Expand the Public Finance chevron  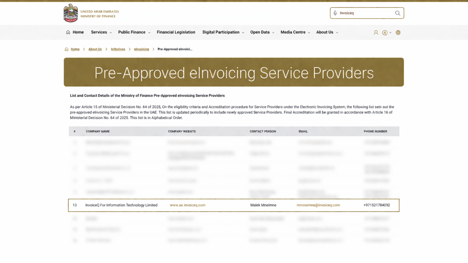click(149, 32)
